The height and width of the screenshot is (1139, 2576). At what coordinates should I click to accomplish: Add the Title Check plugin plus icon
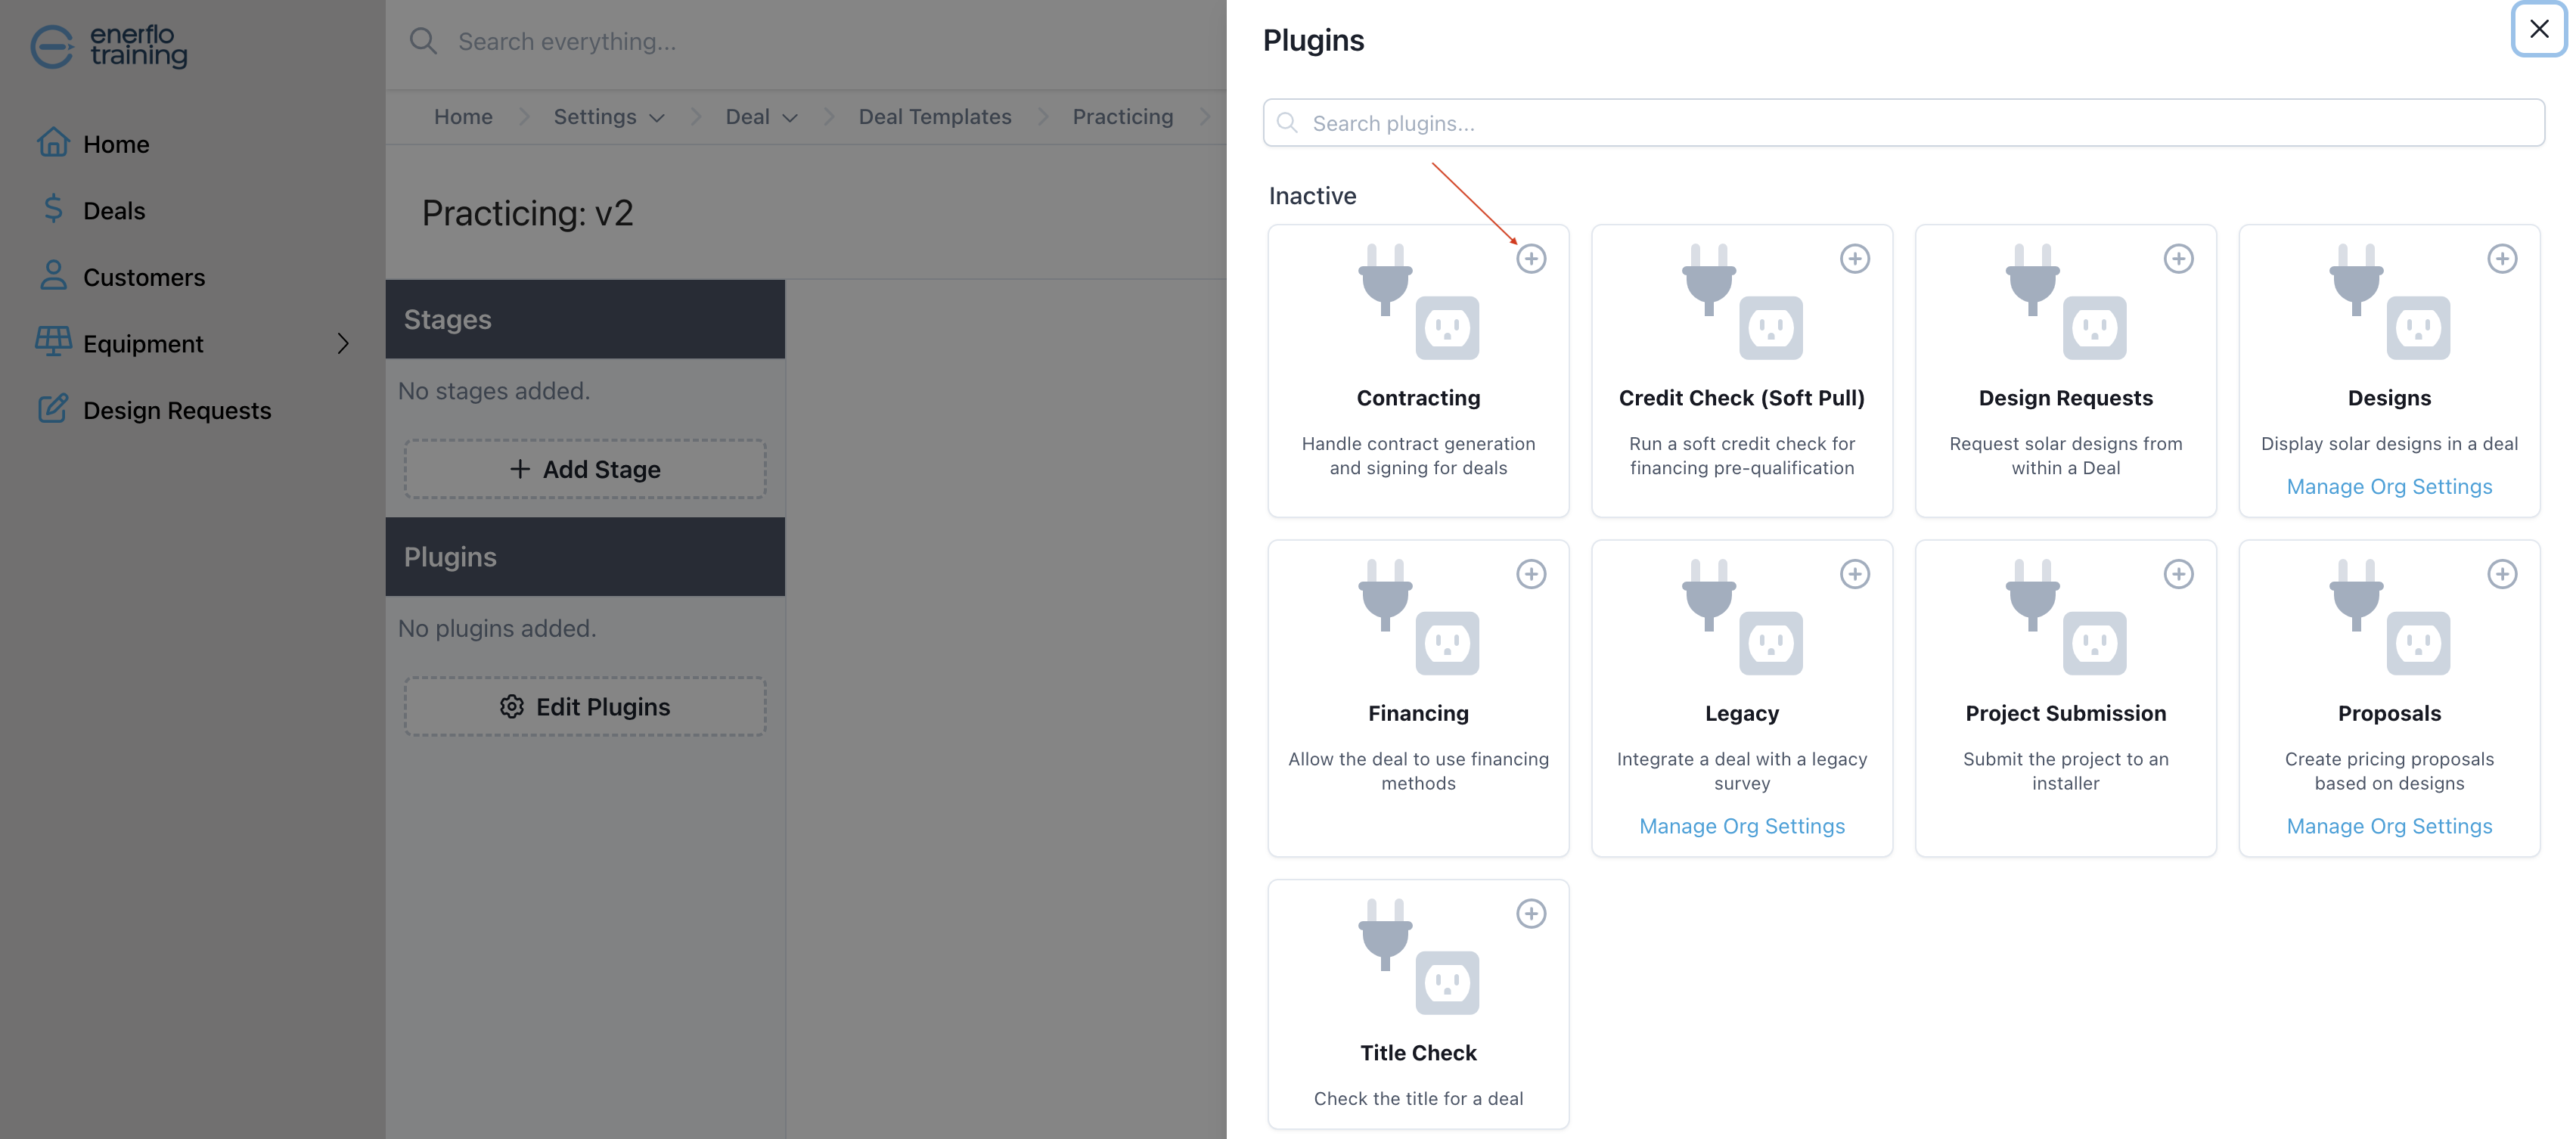1531,914
